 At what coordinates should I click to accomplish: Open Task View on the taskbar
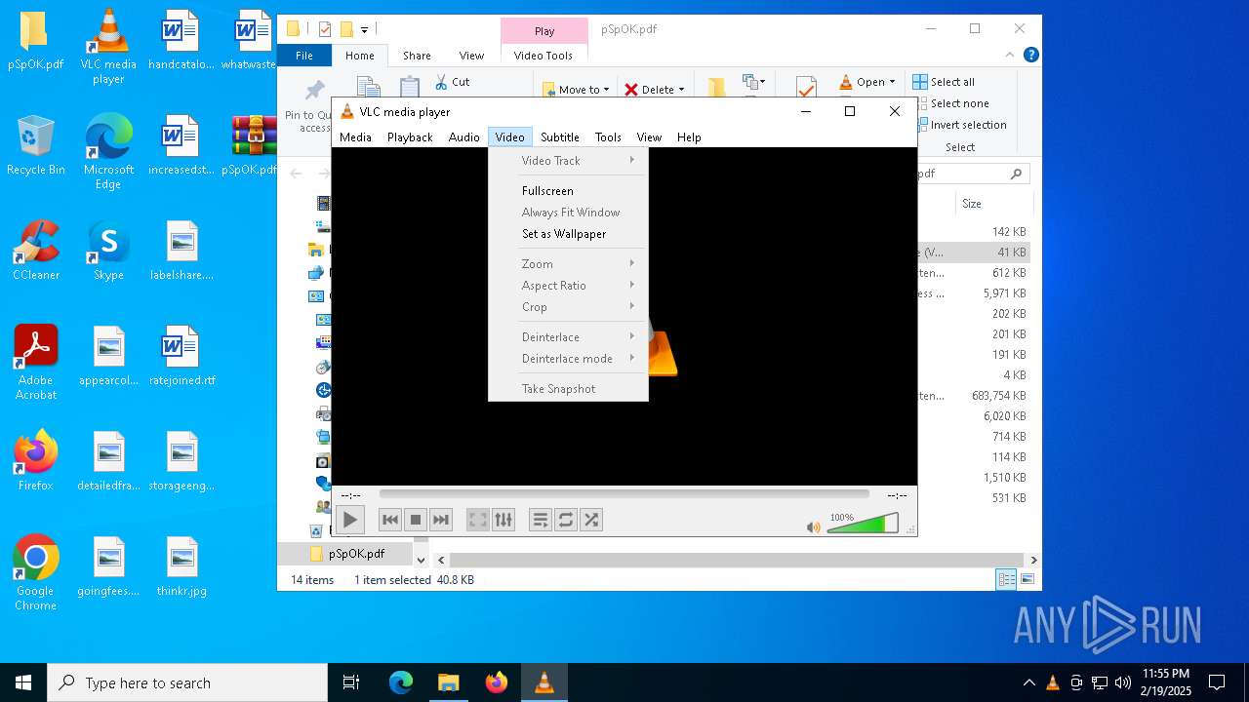click(351, 682)
